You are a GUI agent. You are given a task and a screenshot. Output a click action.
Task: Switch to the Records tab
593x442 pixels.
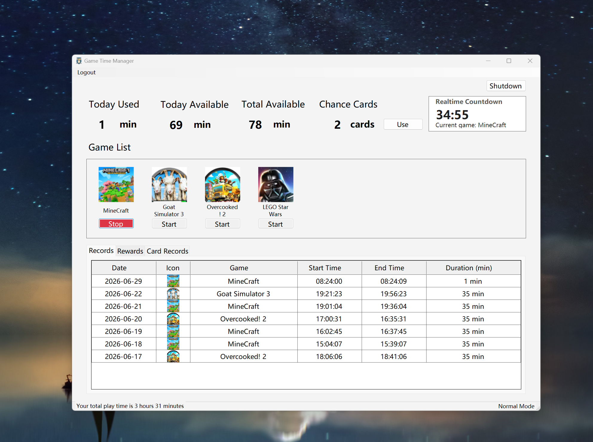(101, 251)
